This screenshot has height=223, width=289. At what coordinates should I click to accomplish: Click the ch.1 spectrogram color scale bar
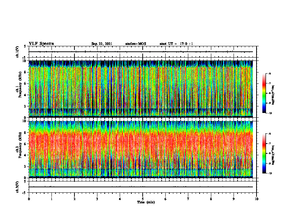(264, 93)
